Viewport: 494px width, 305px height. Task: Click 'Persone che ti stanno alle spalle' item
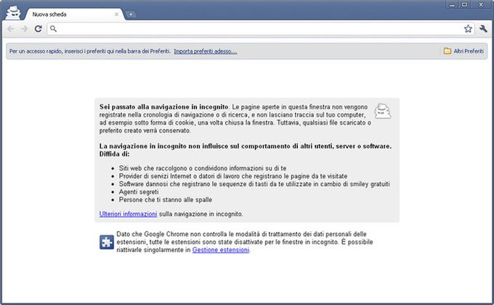point(166,200)
